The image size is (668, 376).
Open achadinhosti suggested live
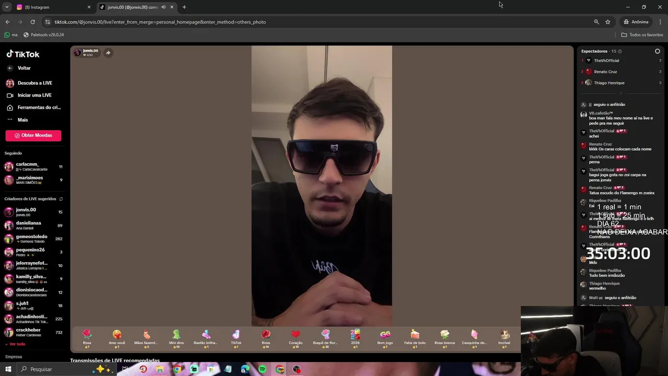(33, 319)
